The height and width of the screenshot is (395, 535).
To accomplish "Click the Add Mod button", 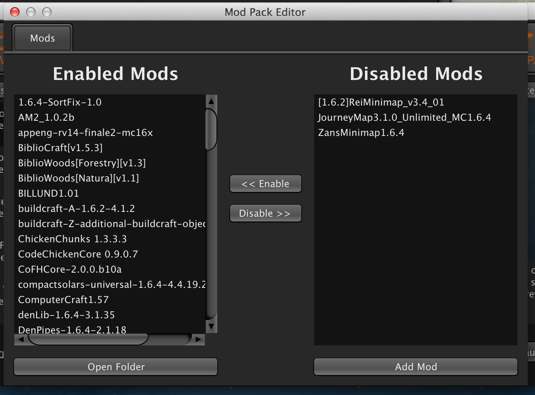I will pyautogui.click(x=416, y=367).
